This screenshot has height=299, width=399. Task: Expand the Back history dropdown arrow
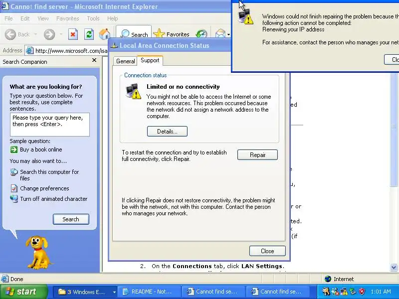(35, 34)
